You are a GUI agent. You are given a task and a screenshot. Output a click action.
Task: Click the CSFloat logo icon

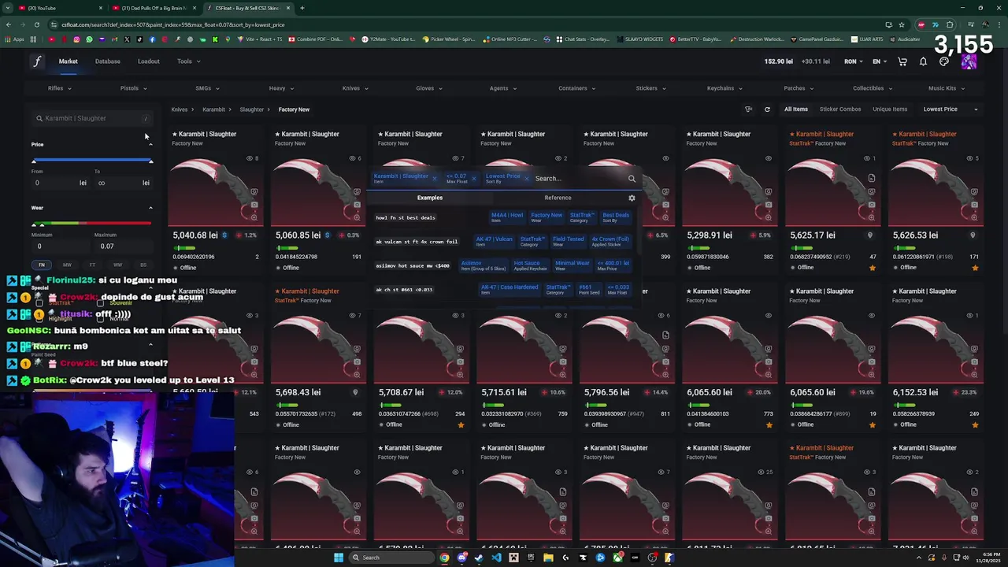(37, 61)
